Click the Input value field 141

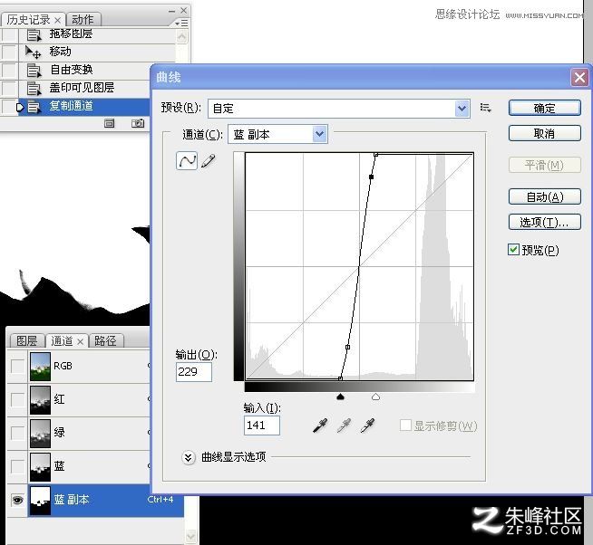pyautogui.click(x=262, y=425)
